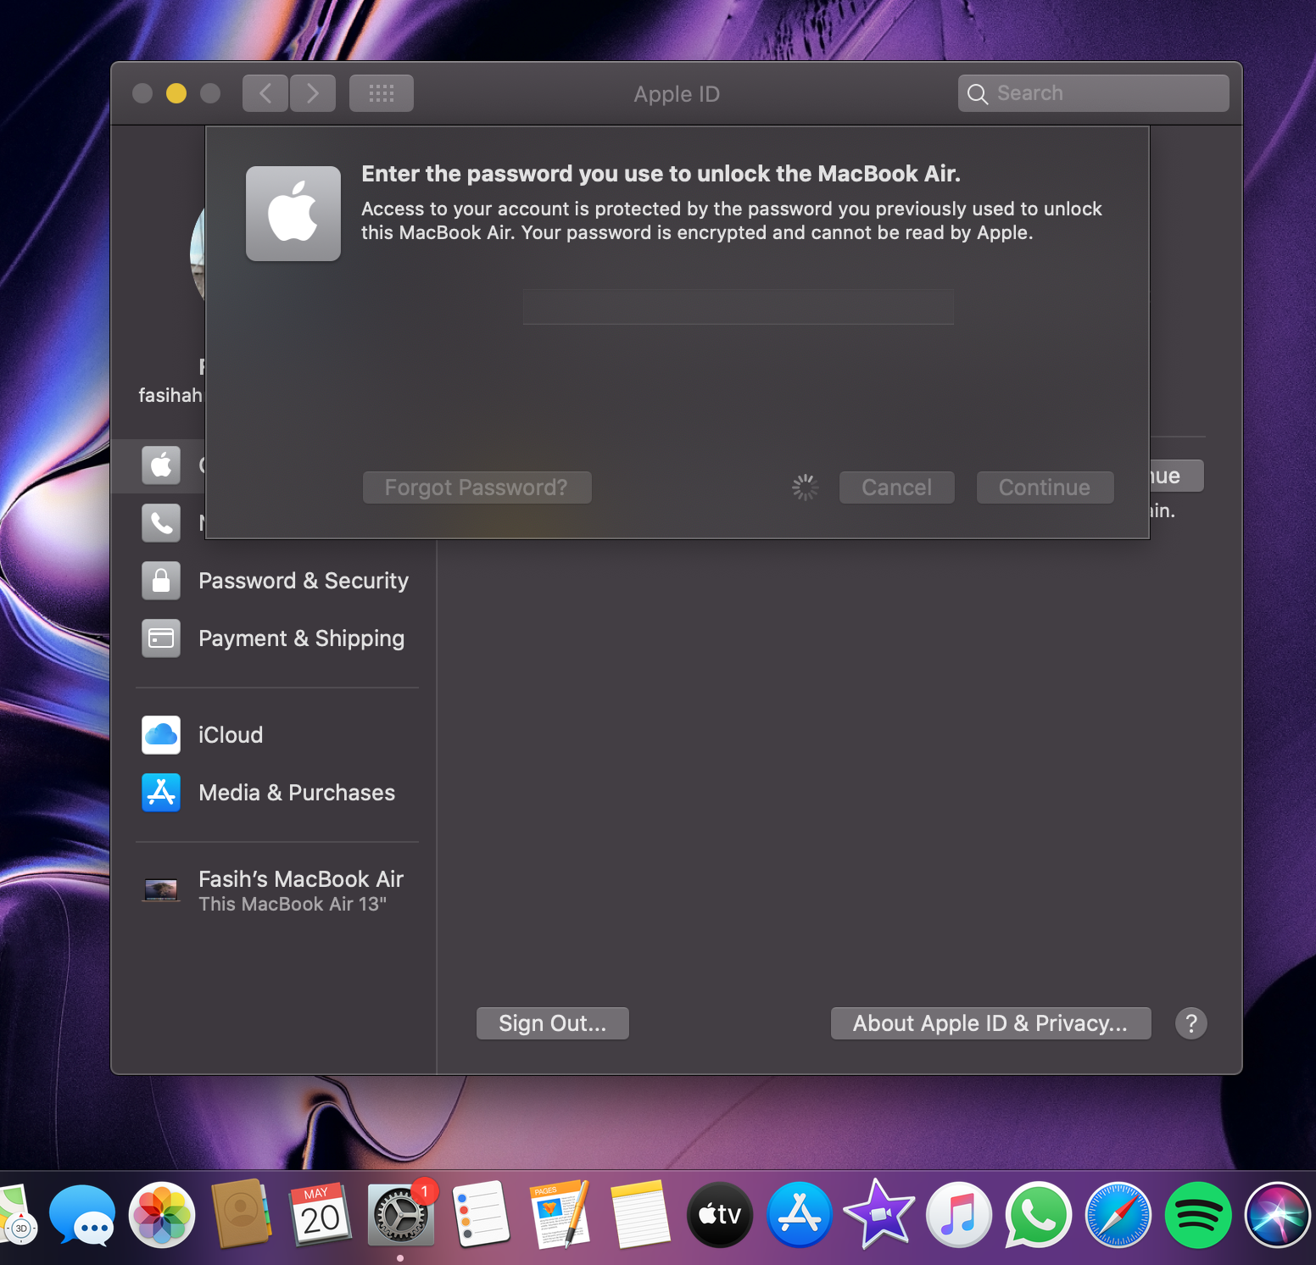The width and height of the screenshot is (1316, 1265).
Task: Click the Forgot Password? button
Action: 477,488
